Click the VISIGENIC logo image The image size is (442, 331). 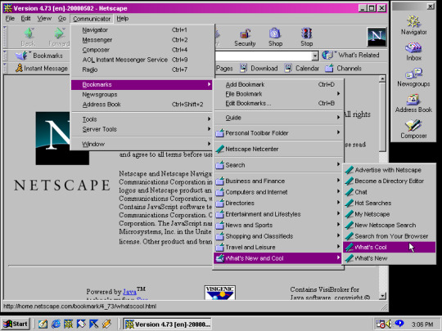pyautogui.click(x=220, y=293)
